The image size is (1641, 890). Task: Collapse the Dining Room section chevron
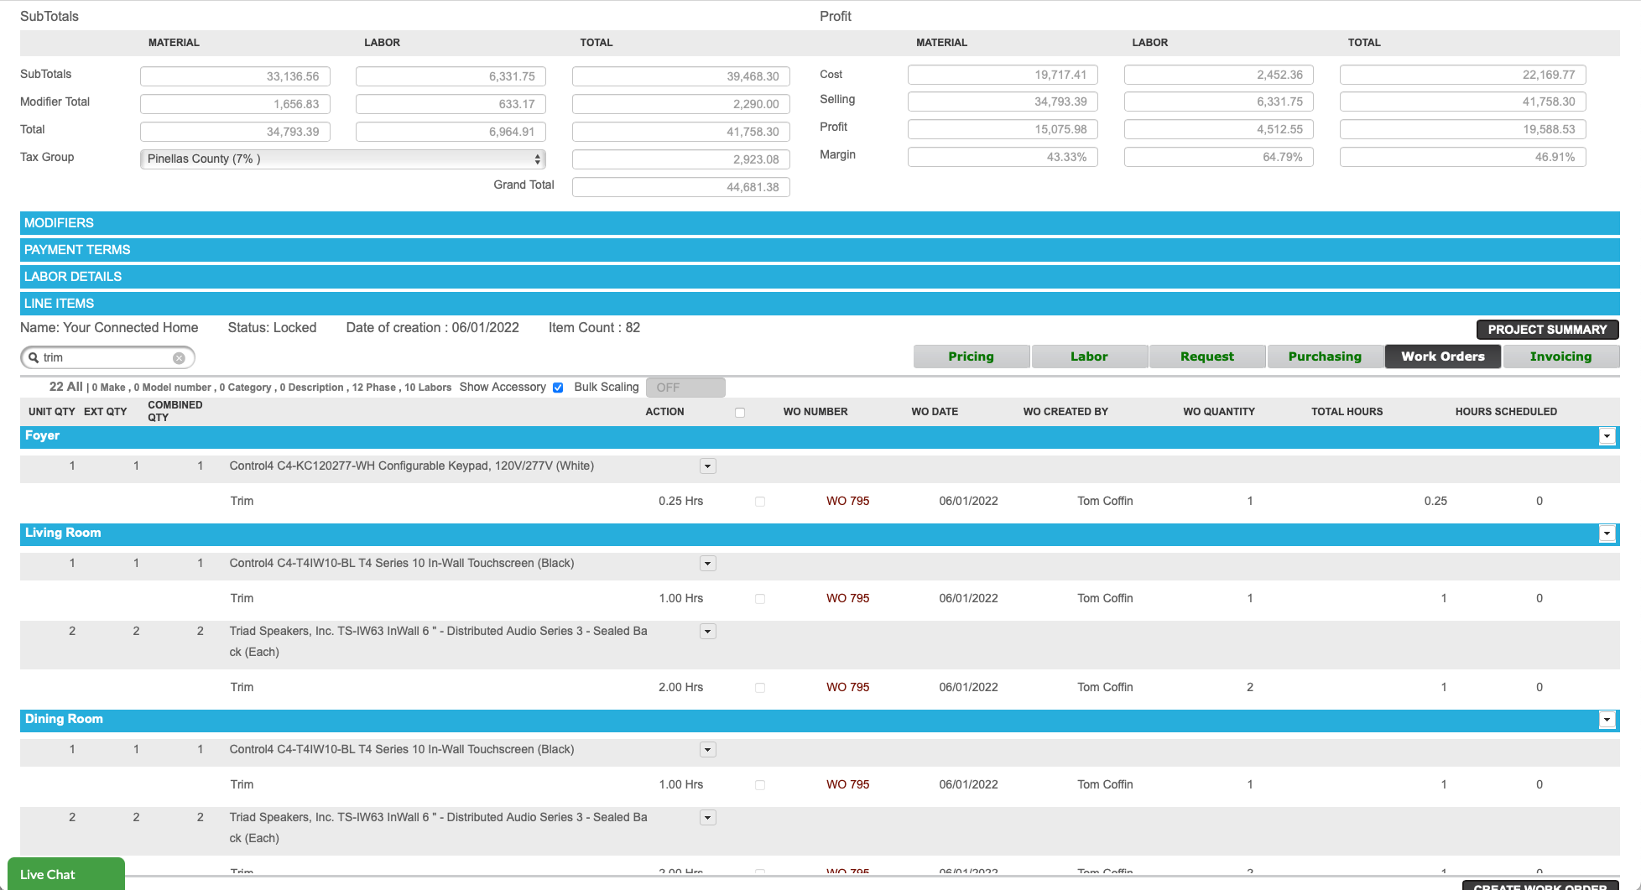coord(1607,720)
